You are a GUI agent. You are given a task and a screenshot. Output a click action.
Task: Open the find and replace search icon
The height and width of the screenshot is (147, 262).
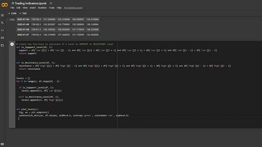coord(2,23)
